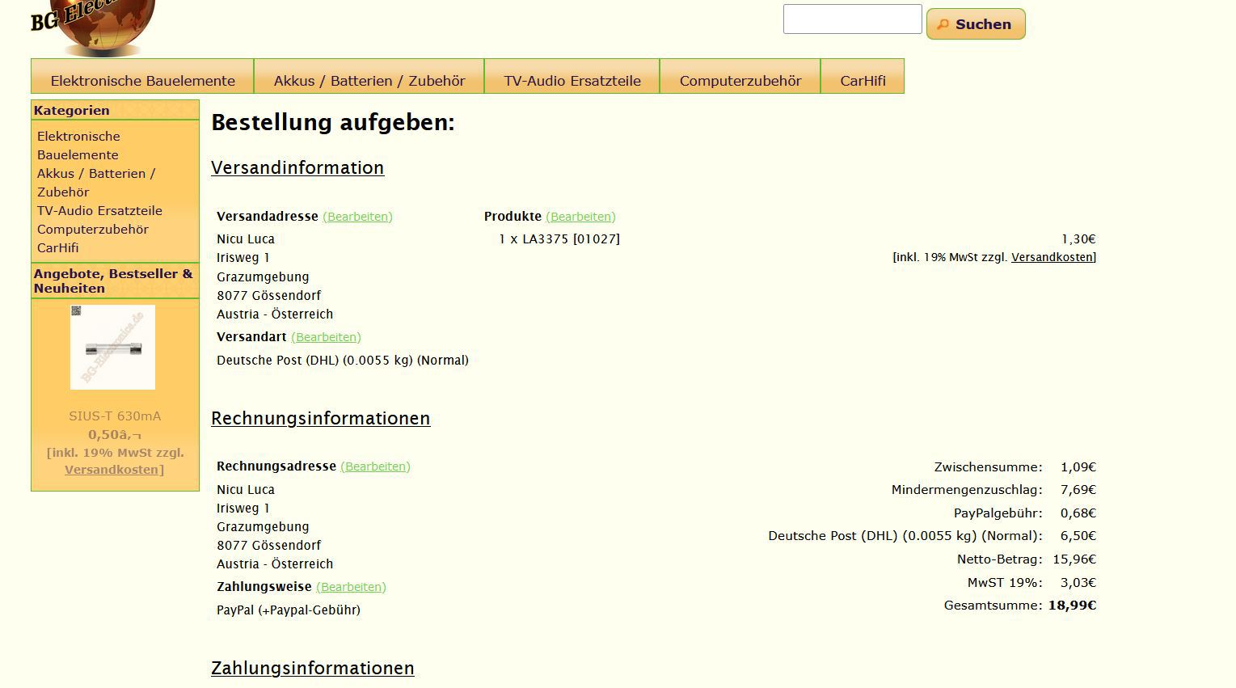This screenshot has width=1236, height=688.
Task: Edit the Versandadresse via Bearbeiten link
Action: tap(357, 217)
